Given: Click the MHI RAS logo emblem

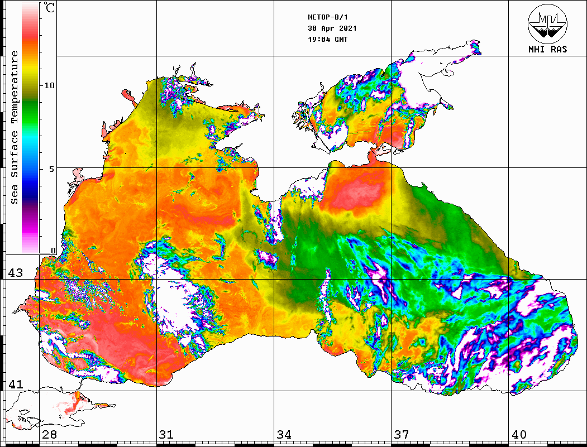Looking at the screenshot, I should pos(548,23).
